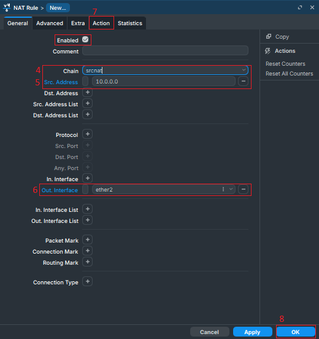Add a Dst. Address List entry
This screenshot has width=319, height=339.
point(88,115)
